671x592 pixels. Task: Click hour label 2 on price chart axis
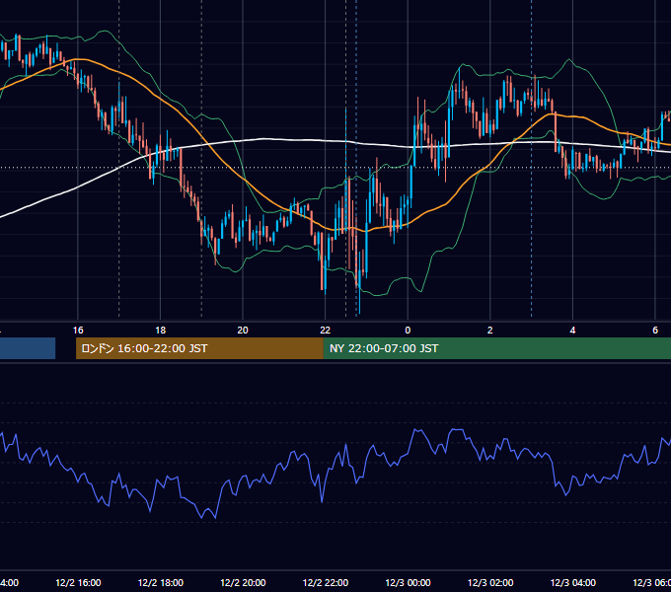[x=490, y=331]
